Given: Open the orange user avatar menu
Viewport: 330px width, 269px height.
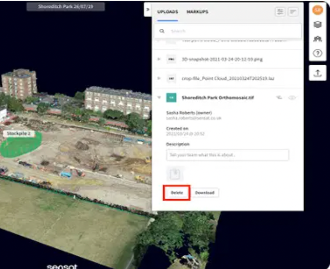Looking at the screenshot, I should coord(318,10).
